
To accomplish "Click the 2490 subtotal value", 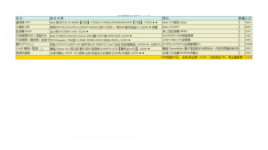I will 248,49.
